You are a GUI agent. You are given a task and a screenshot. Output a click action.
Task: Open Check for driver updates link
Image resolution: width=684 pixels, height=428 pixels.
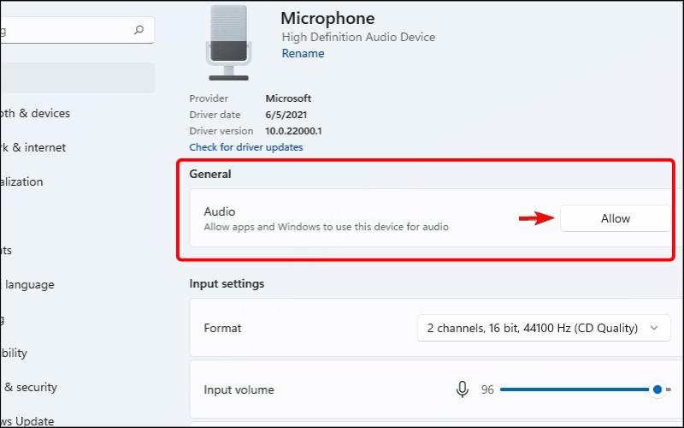245,147
